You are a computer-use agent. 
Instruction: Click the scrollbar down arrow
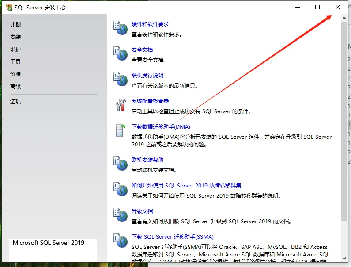click(344, 259)
